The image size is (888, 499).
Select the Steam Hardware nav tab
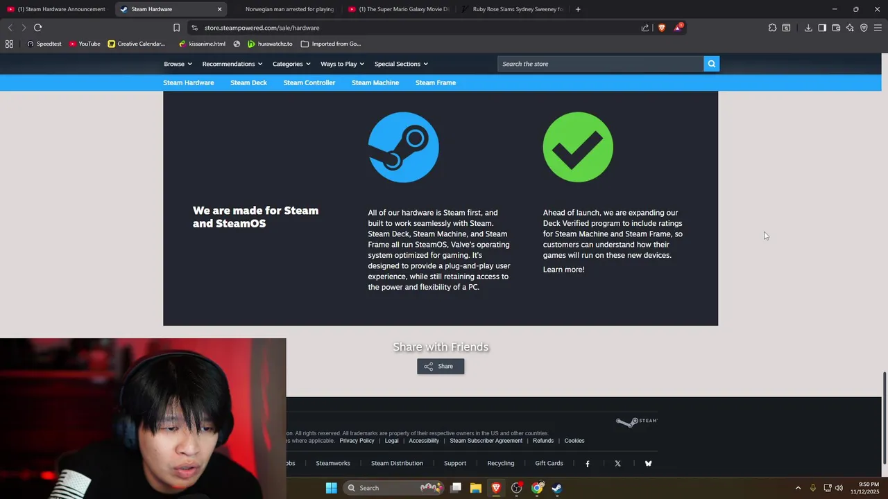189,82
